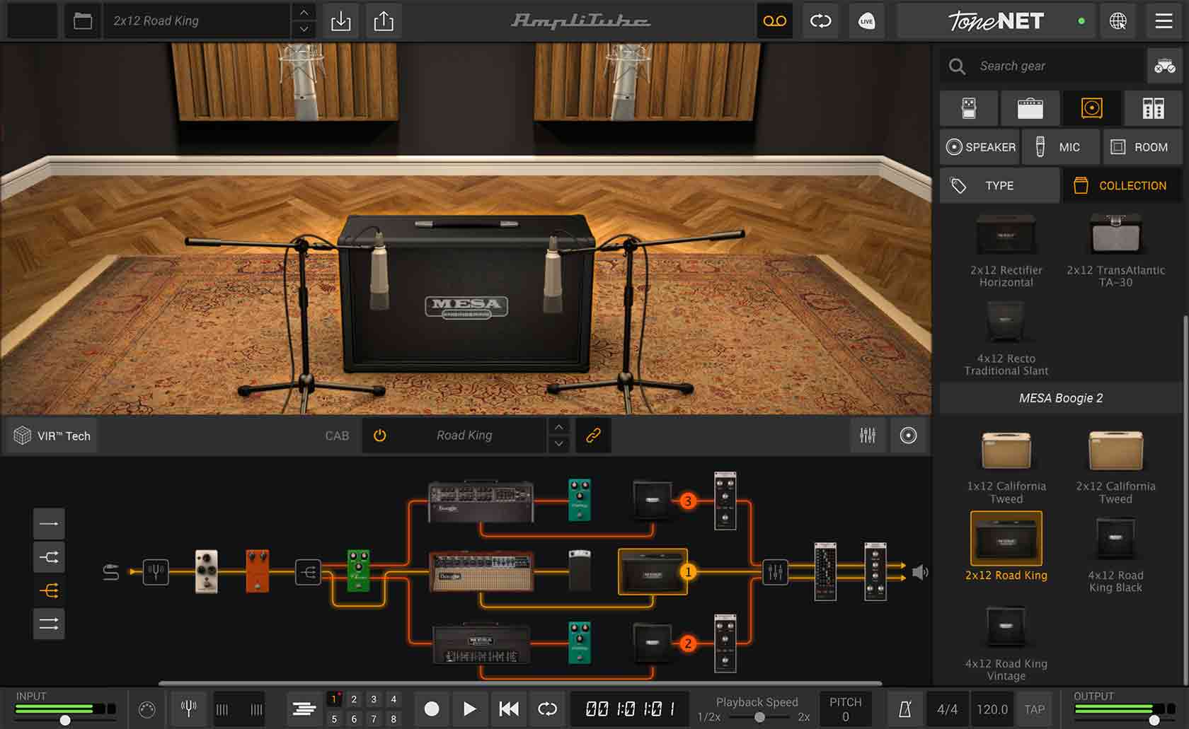
Task: Select the Boogie amp in middle chain
Action: coord(481,571)
